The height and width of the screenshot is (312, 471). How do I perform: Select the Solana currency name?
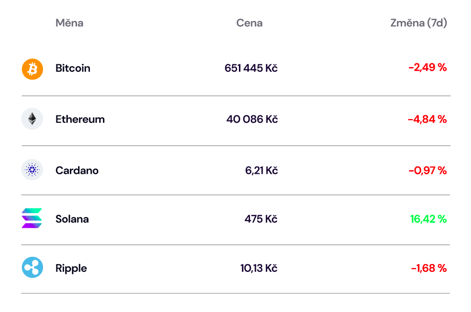[72, 219]
